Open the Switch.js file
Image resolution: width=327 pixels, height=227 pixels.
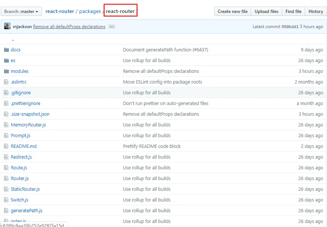(x=19, y=200)
